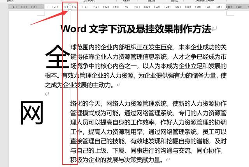Viewport: 249px width, 167px height.
Task: Click the title 'Word 文字下沉及悬挂效果制作方法'
Action: (136, 29)
